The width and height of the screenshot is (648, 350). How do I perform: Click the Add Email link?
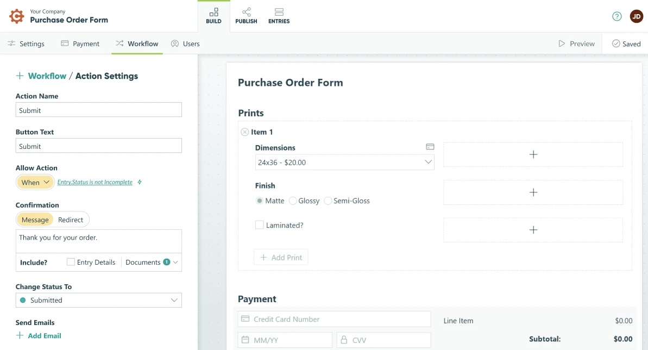[x=44, y=336]
